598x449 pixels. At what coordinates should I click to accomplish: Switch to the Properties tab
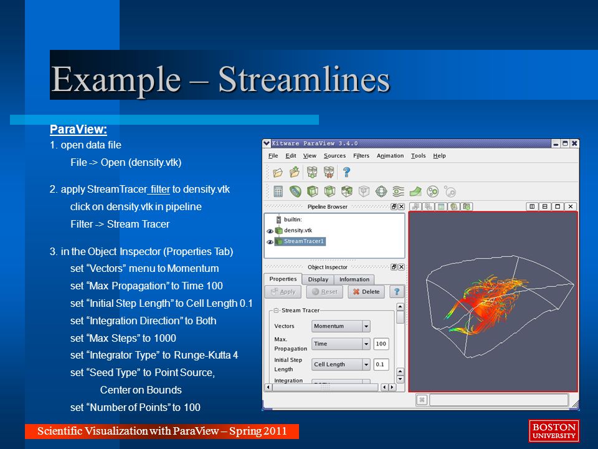tap(283, 279)
